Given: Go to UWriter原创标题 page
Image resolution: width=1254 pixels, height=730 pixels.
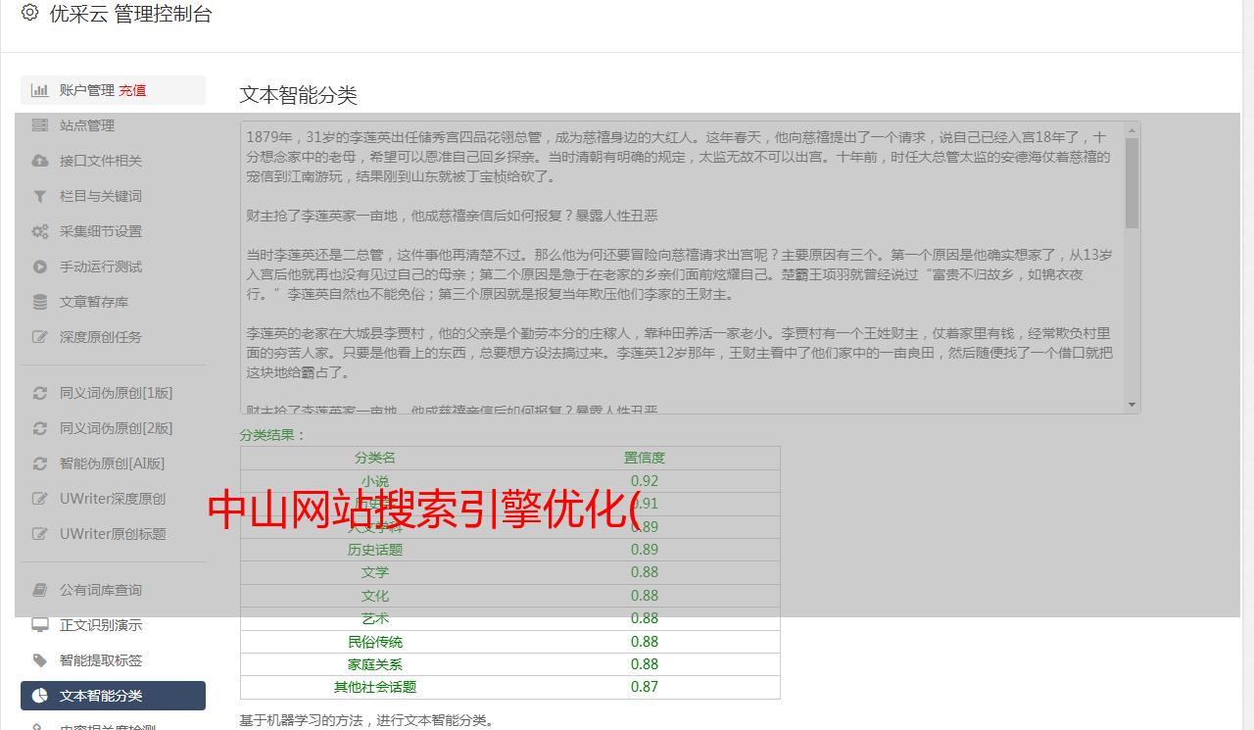Looking at the screenshot, I should point(112,534).
